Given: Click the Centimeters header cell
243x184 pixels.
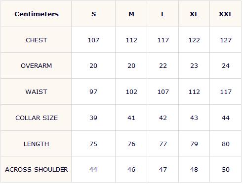Looking at the screenshot, I should pyautogui.click(x=37, y=14).
